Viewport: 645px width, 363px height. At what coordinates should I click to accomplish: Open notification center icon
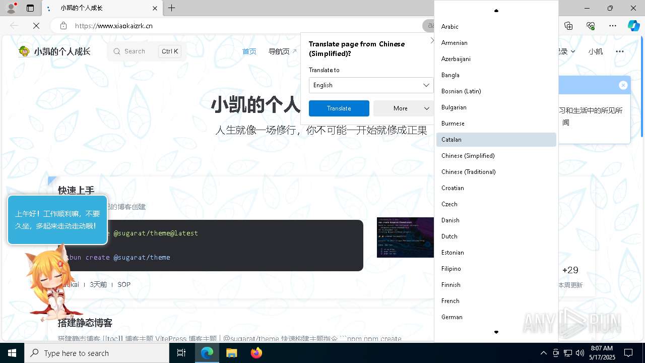click(628, 353)
